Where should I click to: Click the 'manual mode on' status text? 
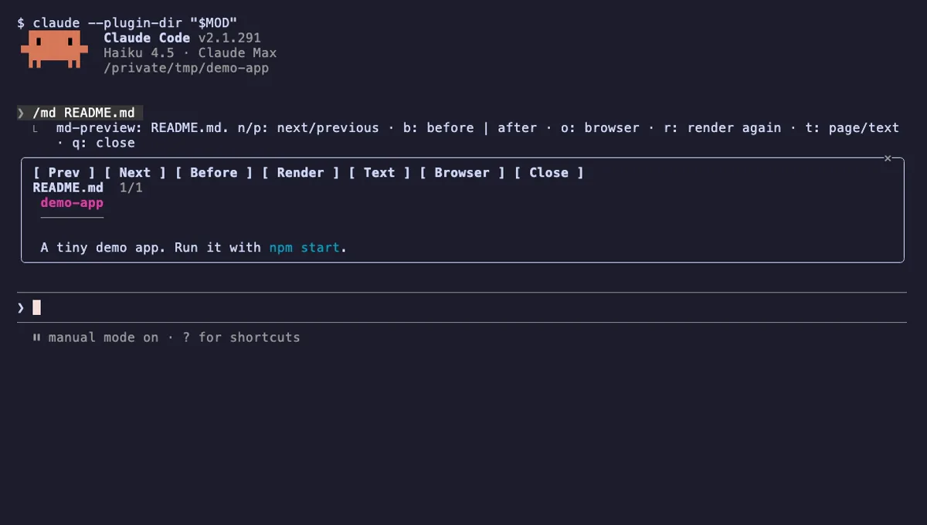[x=104, y=337]
